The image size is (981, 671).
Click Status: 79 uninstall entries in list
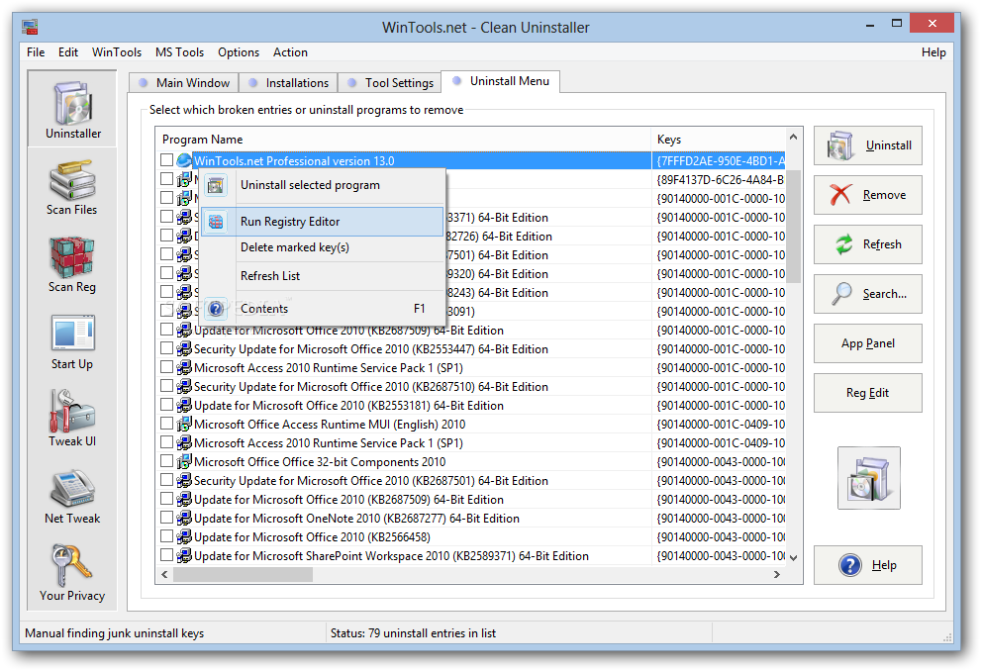(x=413, y=633)
